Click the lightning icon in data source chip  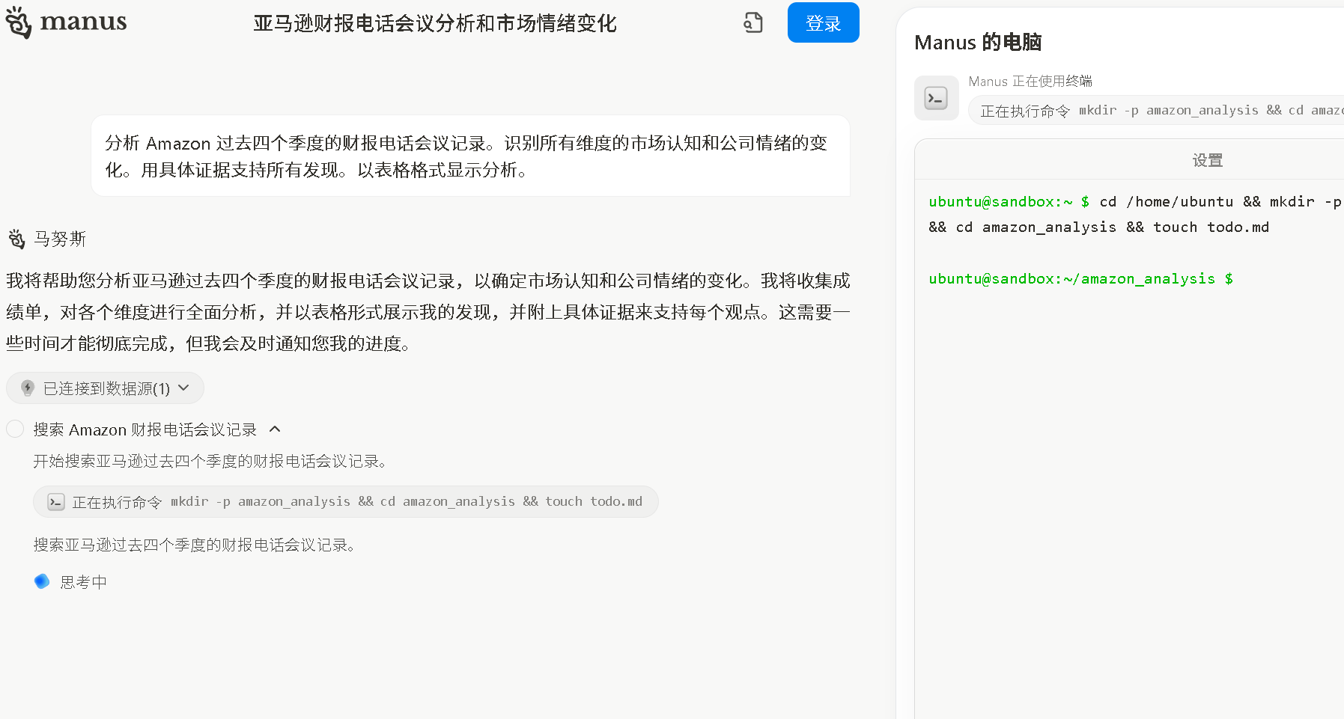[x=28, y=388]
